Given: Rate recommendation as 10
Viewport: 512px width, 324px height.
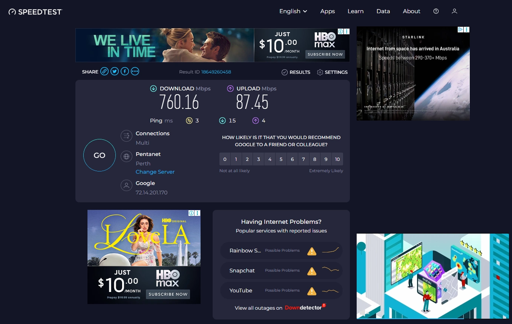Looking at the screenshot, I should pyautogui.click(x=337, y=159).
